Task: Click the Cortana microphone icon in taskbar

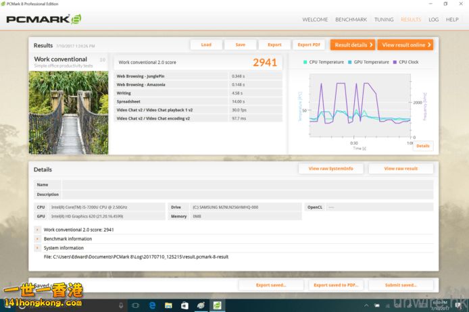Action: point(121,305)
